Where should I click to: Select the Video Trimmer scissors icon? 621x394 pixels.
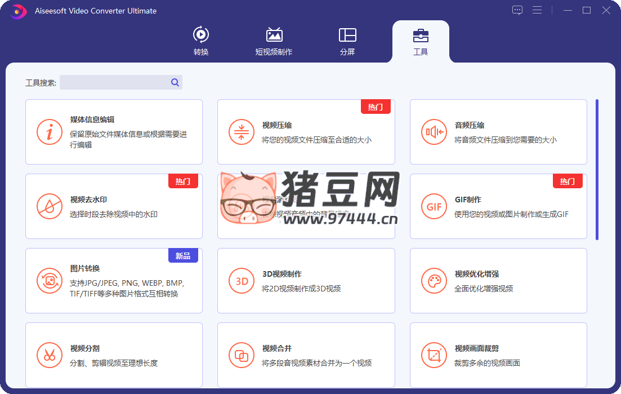click(x=50, y=355)
